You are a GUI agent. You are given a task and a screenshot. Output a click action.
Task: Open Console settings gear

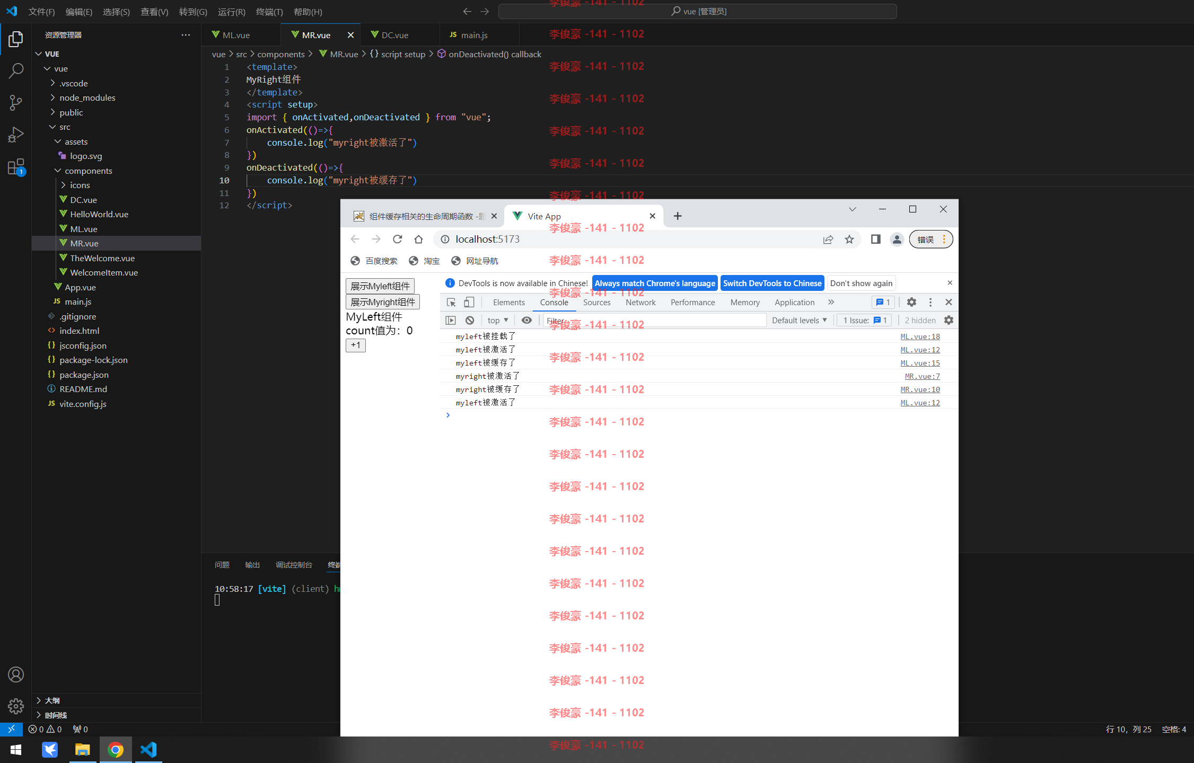tap(949, 320)
